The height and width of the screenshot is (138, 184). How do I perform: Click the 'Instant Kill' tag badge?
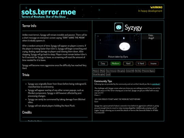pos(130,71)
